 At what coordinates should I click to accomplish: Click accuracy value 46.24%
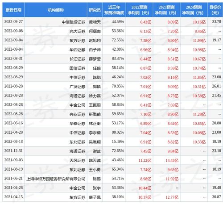(118, 77)
